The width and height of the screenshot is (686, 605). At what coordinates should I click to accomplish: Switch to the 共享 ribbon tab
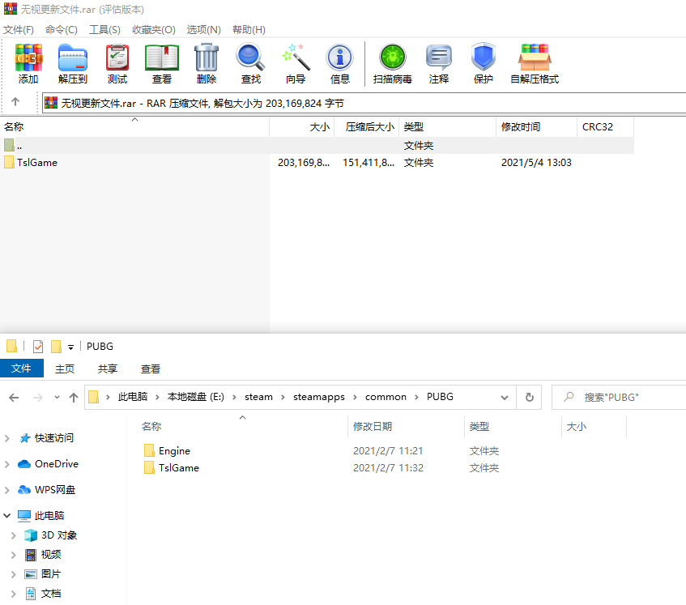[x=108, y=369]
